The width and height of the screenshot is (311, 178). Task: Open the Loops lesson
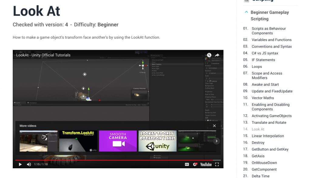tap(257, 67)
